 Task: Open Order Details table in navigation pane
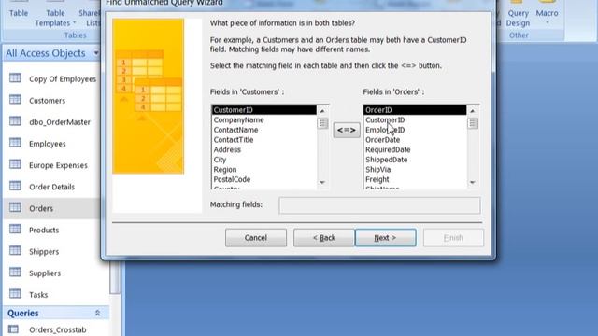(52, 187)
